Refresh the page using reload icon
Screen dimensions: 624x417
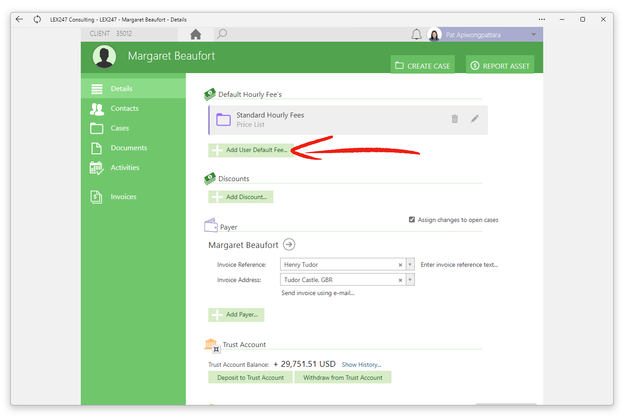coord(37,19)
